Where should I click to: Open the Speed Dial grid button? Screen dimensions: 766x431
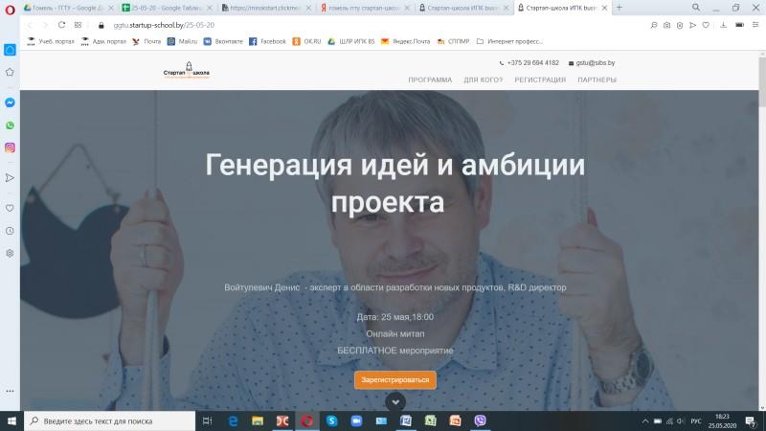[79, 25]
